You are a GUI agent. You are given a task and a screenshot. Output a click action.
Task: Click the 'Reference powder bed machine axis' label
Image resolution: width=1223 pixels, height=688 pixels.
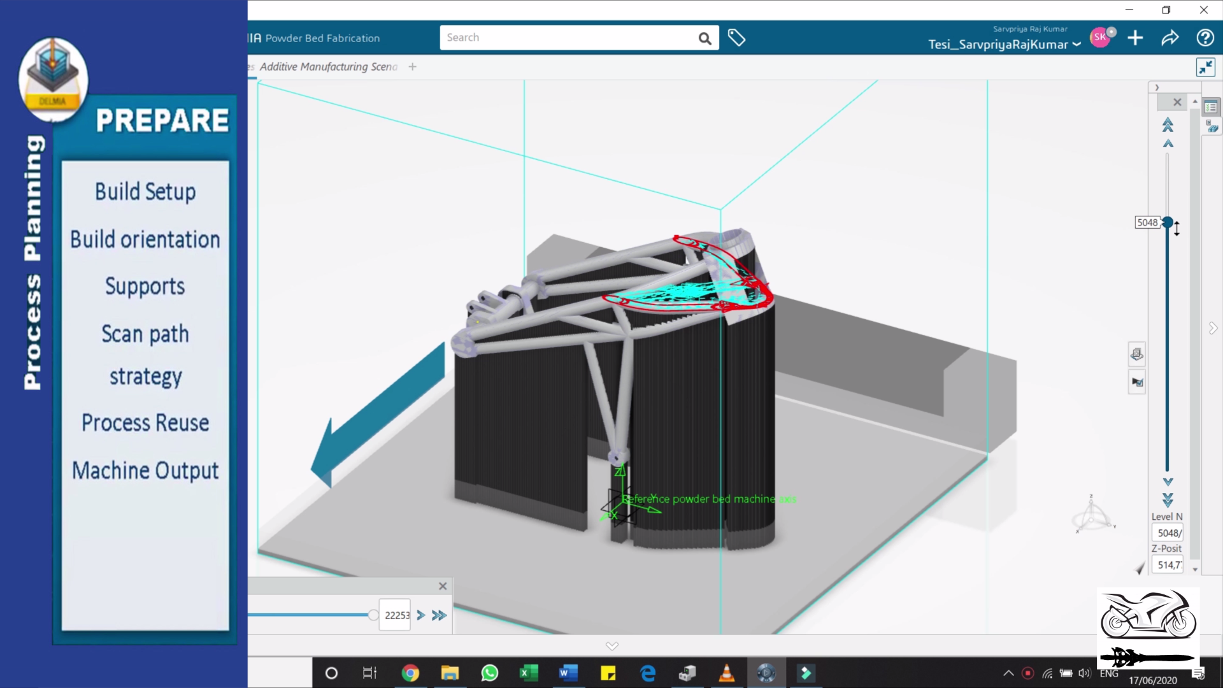coord(708,499)
